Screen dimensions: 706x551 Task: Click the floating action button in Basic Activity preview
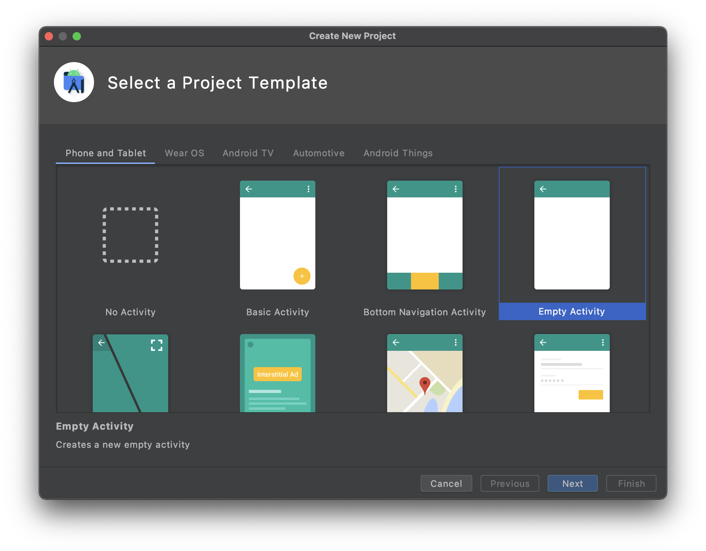[x=301, y=276]
